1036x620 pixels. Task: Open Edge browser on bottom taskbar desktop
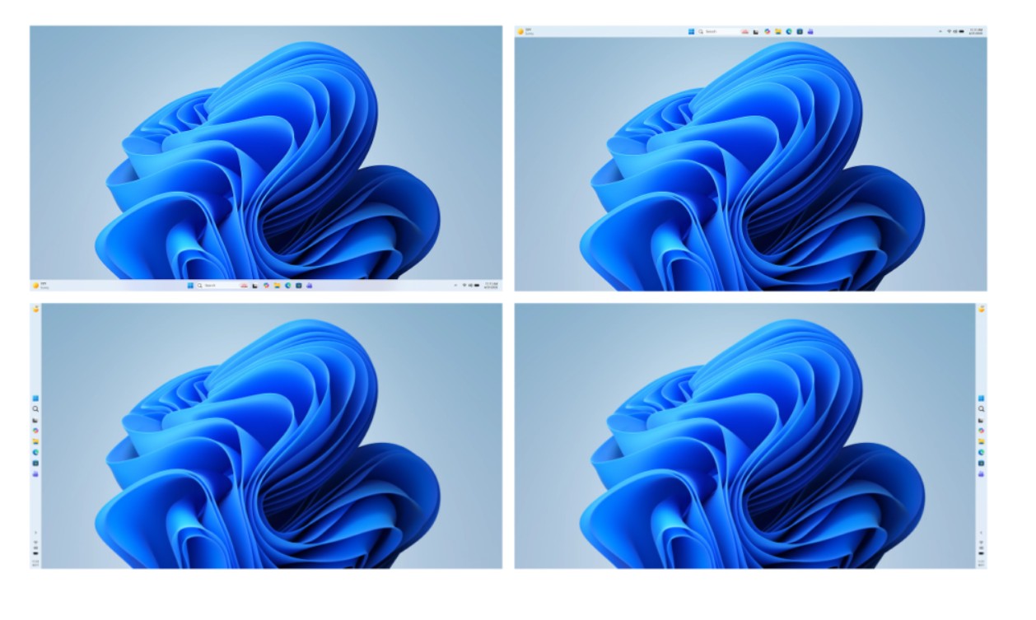(287, 285)
